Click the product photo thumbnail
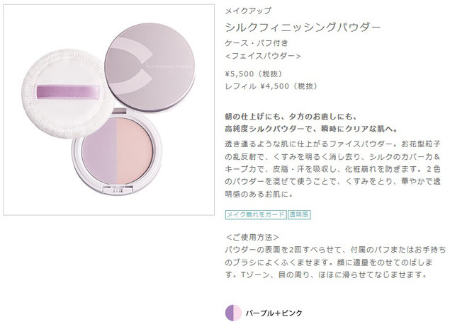450x324 pixels. (x=108, y=110)
